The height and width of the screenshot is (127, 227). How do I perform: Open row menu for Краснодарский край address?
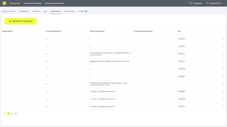[223, 61]
